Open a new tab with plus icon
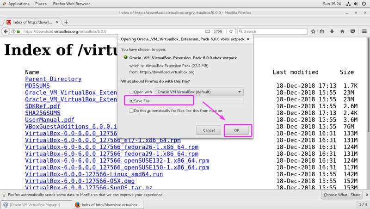This screenshot has height=209, width=370. (x=66, y=22)
